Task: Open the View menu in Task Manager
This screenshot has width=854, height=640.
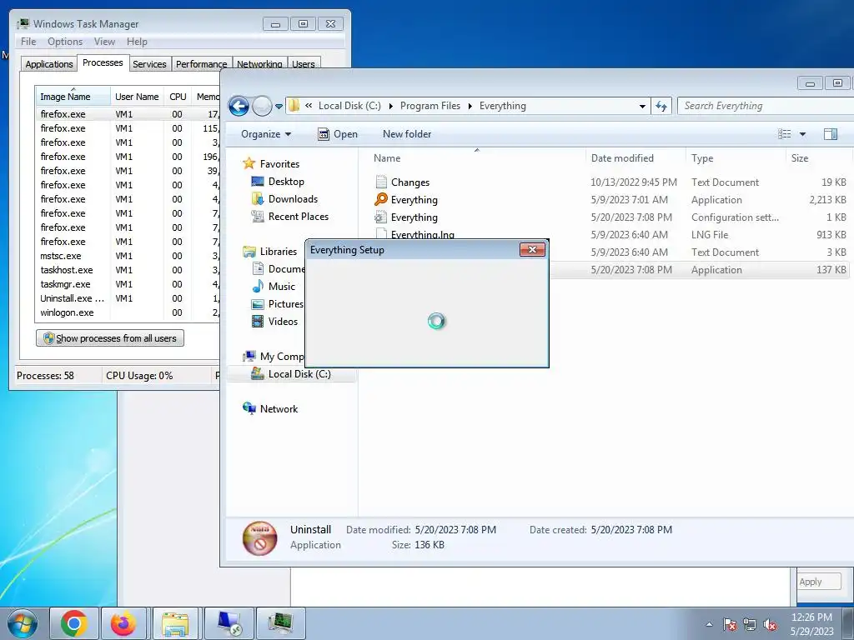Action: click(104, 42)
